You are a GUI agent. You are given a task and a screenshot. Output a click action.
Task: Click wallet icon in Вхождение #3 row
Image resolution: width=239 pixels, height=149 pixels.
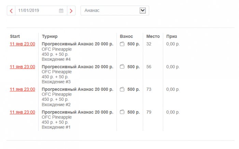click(x=122, y=67)
